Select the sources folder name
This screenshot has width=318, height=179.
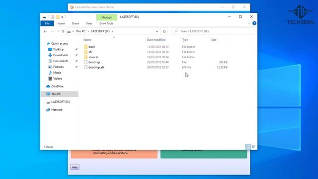pos(93,57)
